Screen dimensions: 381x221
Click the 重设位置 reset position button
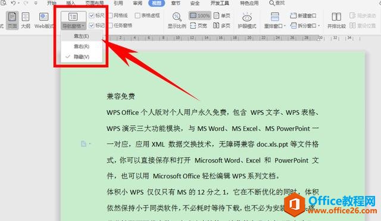[363, 26]
